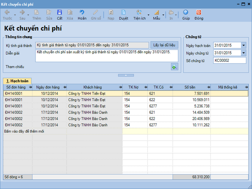
Task: Click the Khách hàng column header
Action: pos(93,87)
